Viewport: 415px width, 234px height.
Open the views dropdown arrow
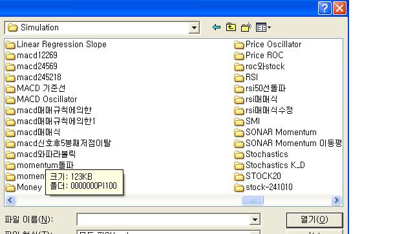pos(269,27)
